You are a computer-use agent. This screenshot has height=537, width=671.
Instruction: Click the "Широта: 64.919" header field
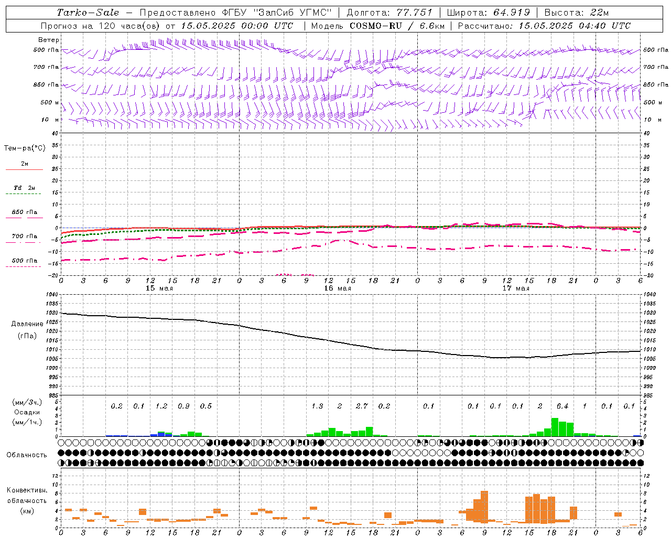point(489,13)
